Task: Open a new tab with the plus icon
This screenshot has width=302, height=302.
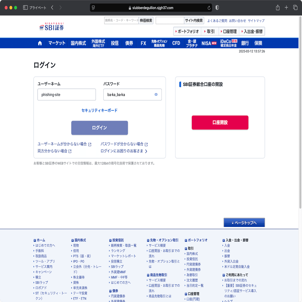Action: (286, 7)
